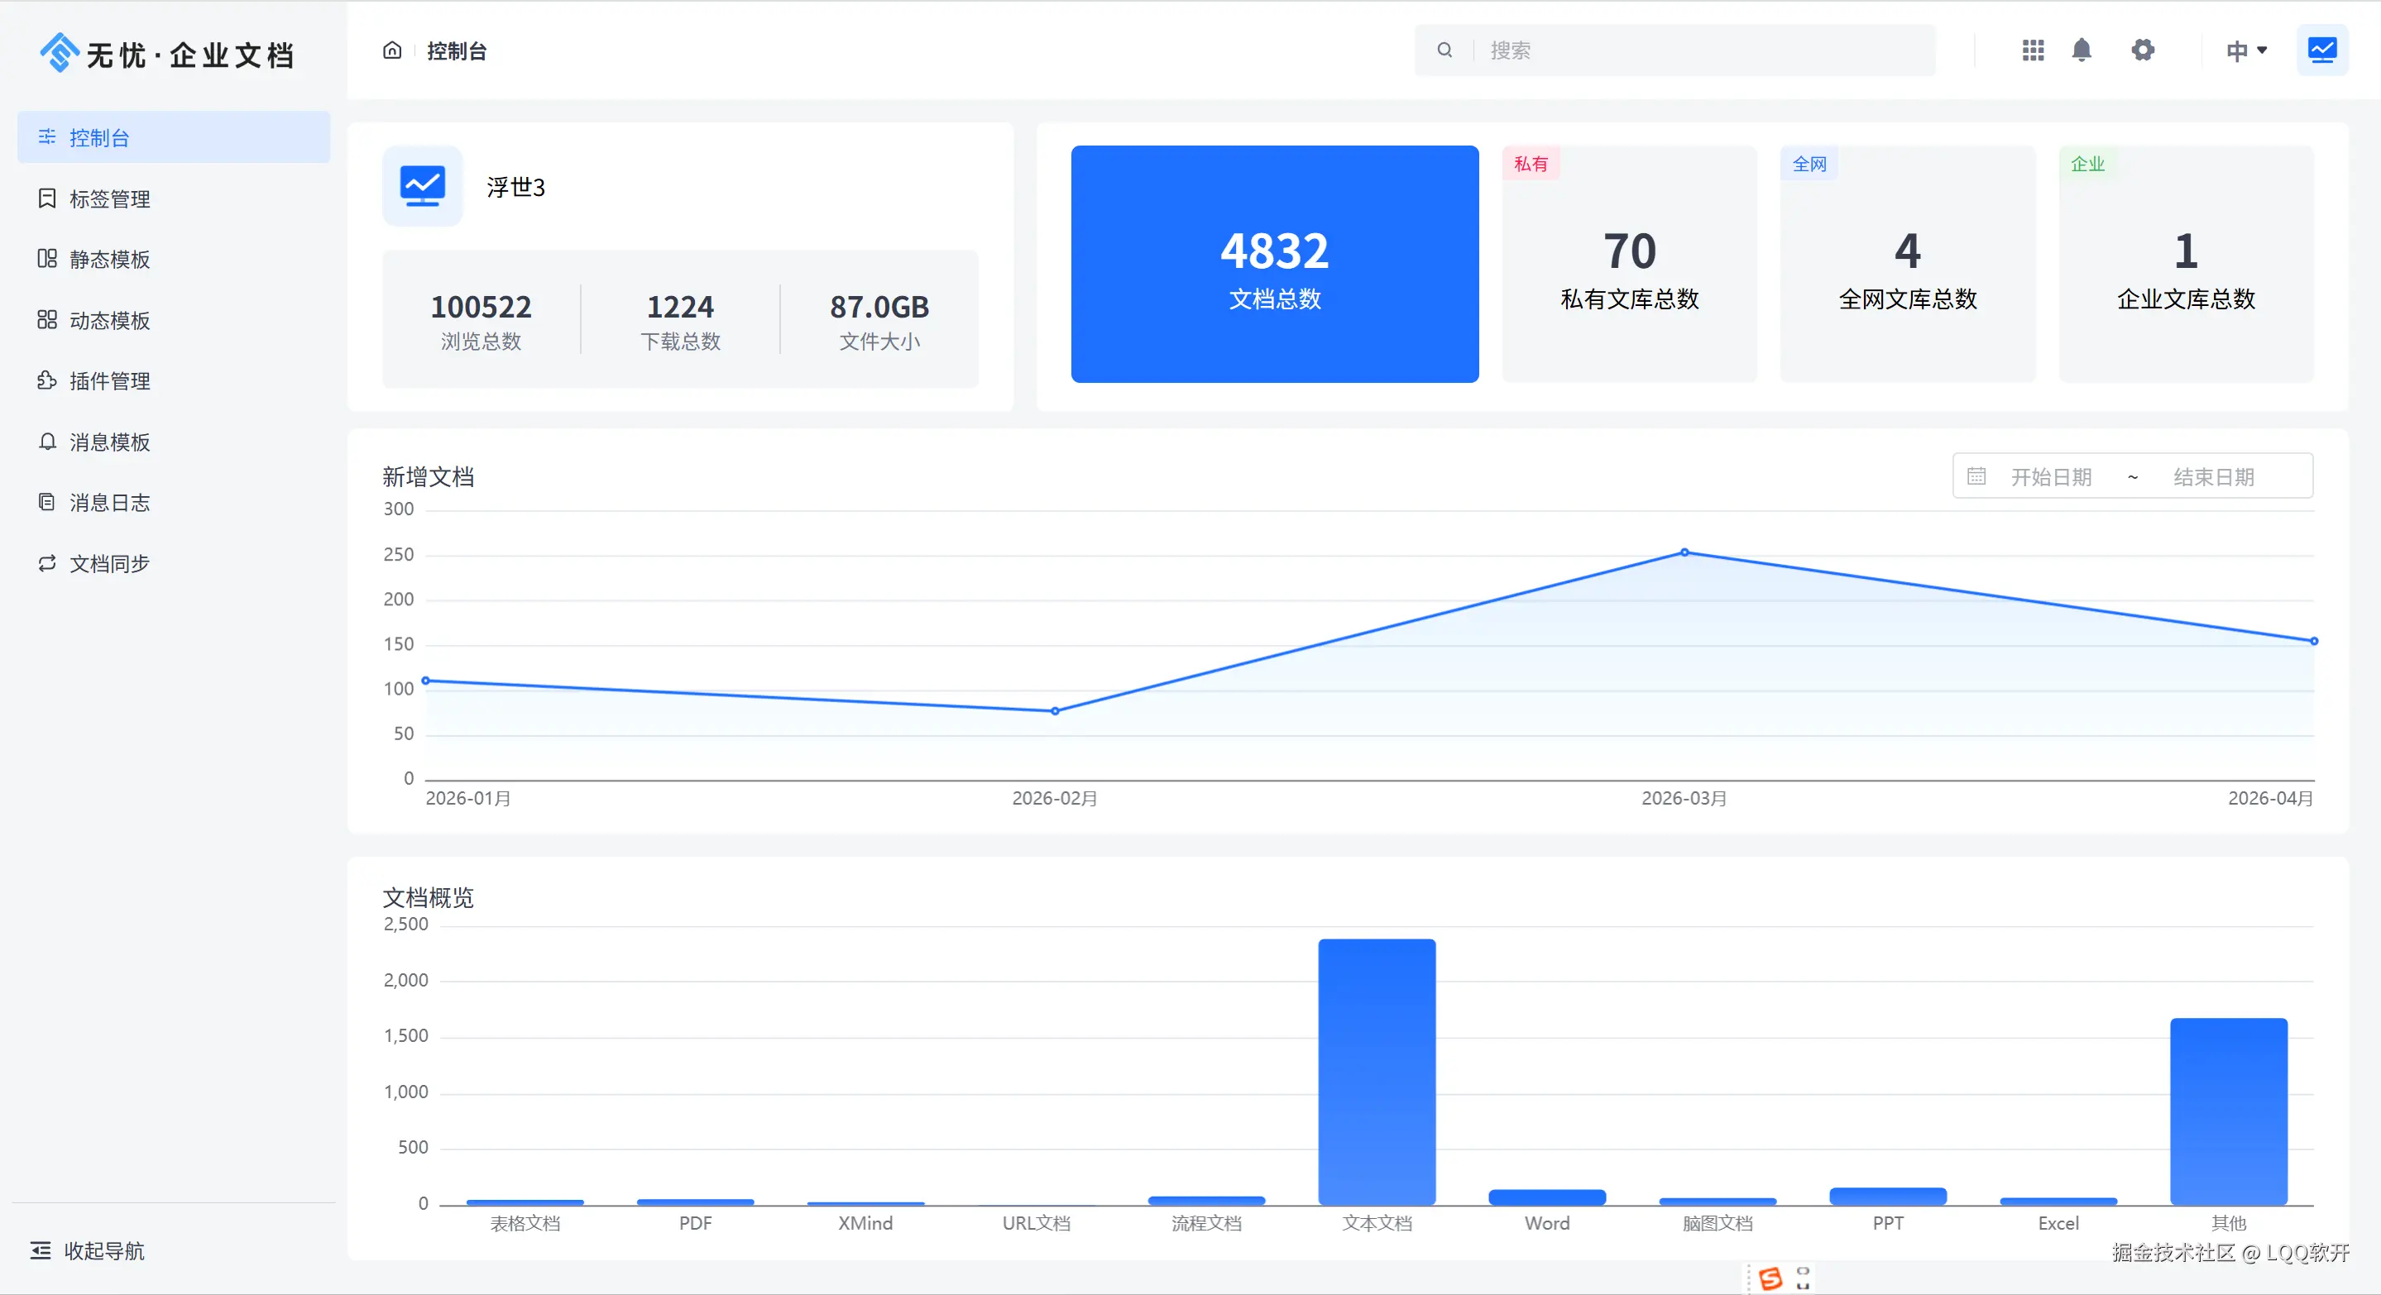2381x1295 pixels.
Task: Click the user avatar icon top right
Action: tap(2321, 50)
